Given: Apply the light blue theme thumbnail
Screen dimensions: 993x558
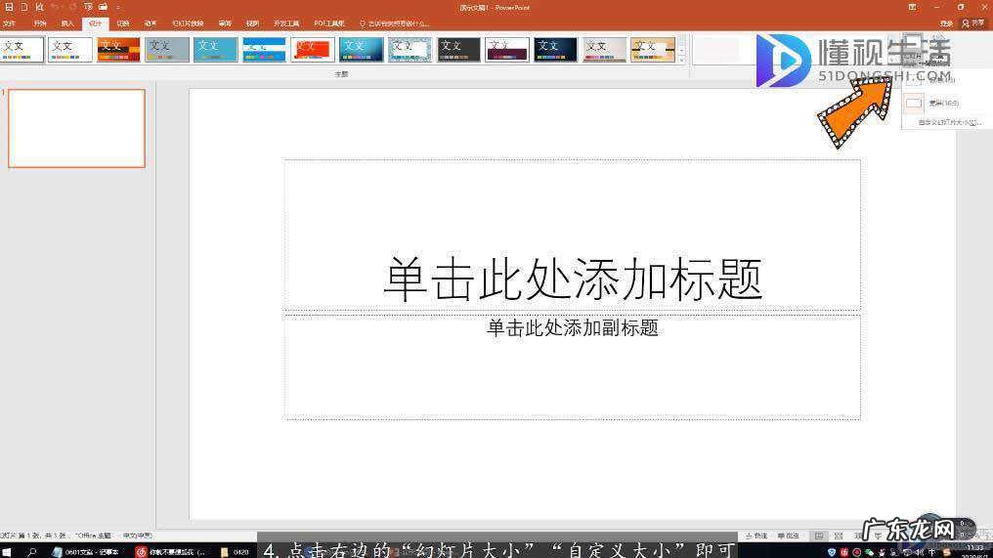Looking at the screenshot, I should tap(215, 50).
